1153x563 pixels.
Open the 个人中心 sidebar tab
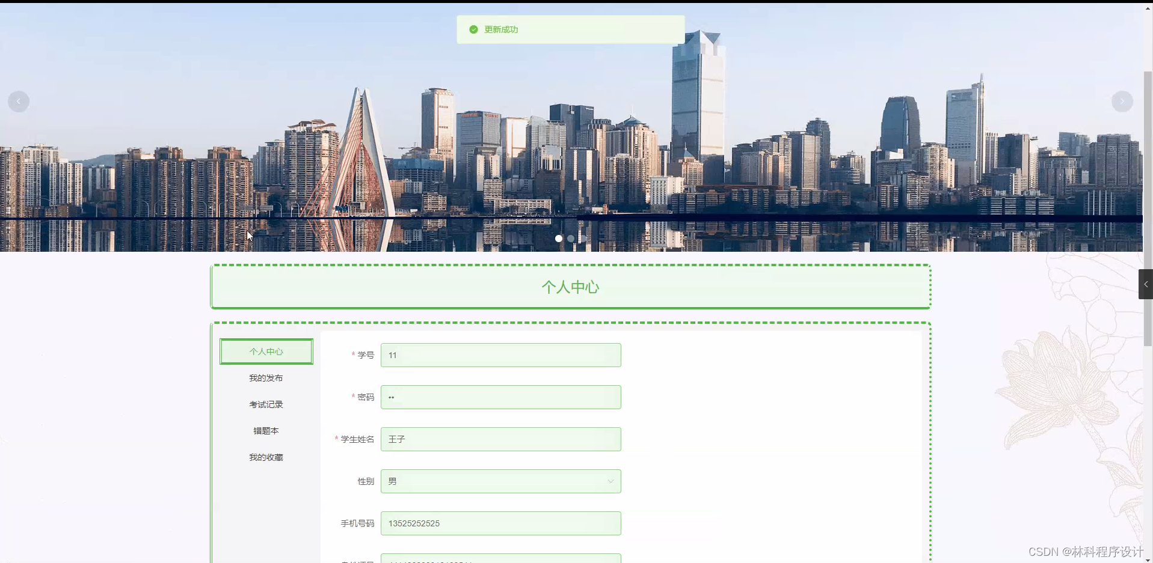pyautogui.click(x=266, y=351)
